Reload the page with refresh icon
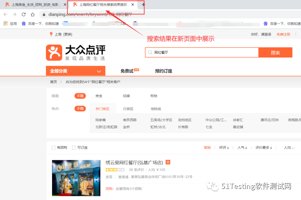The image size is (301, 200). [x=24, y=15]
